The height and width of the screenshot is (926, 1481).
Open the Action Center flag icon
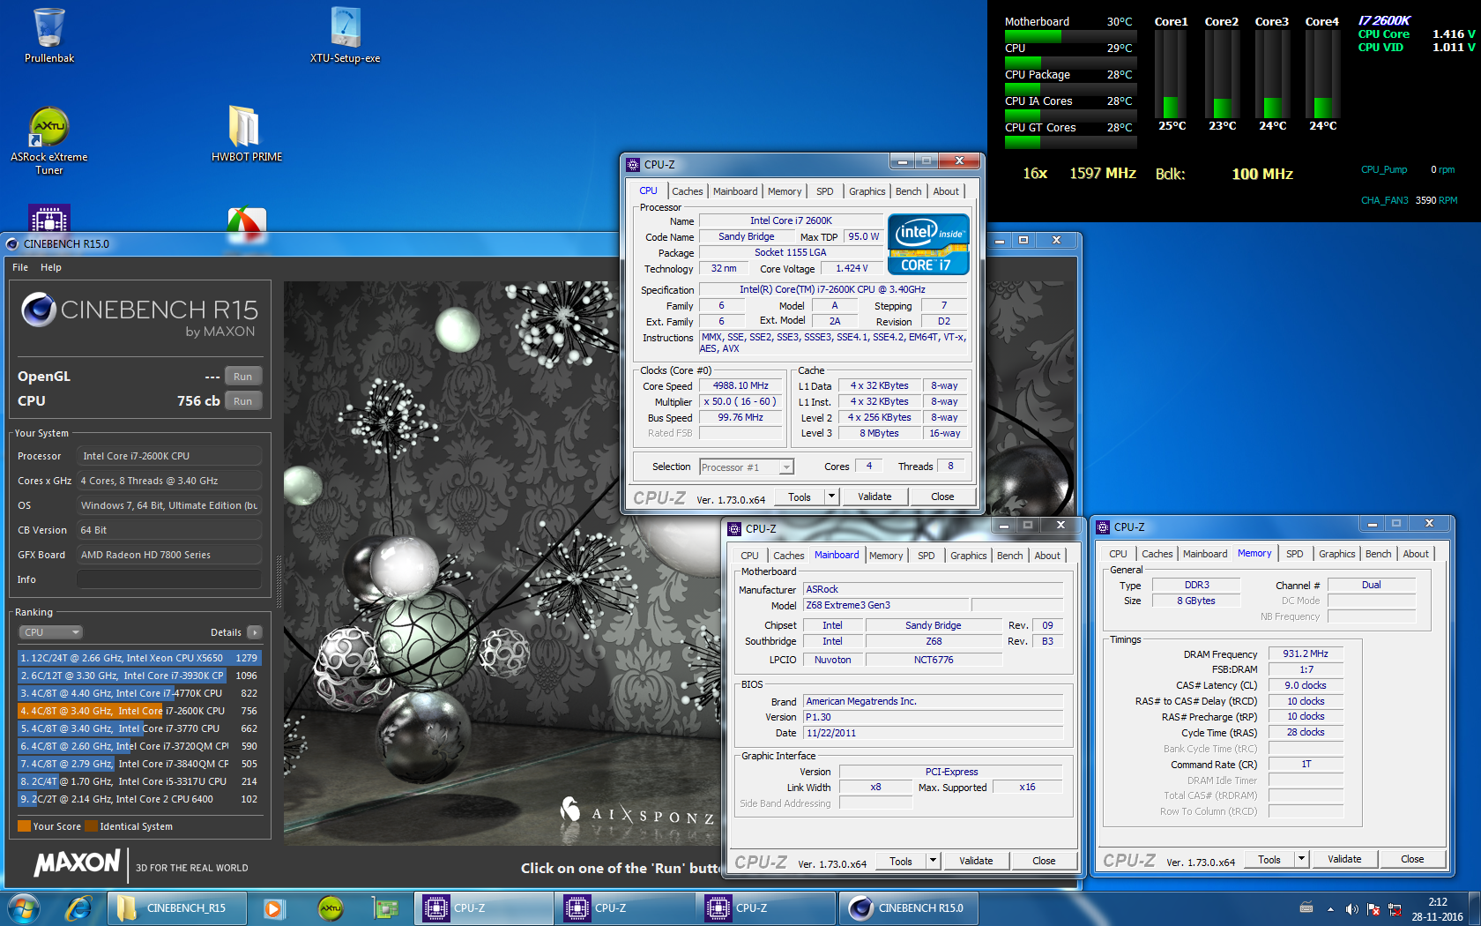coord(1373,909)
